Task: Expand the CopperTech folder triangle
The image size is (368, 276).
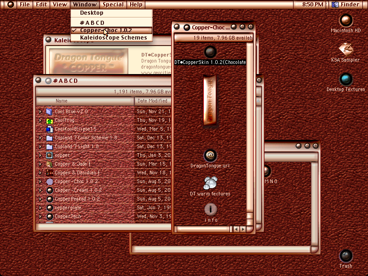Action: pos(40,217)
